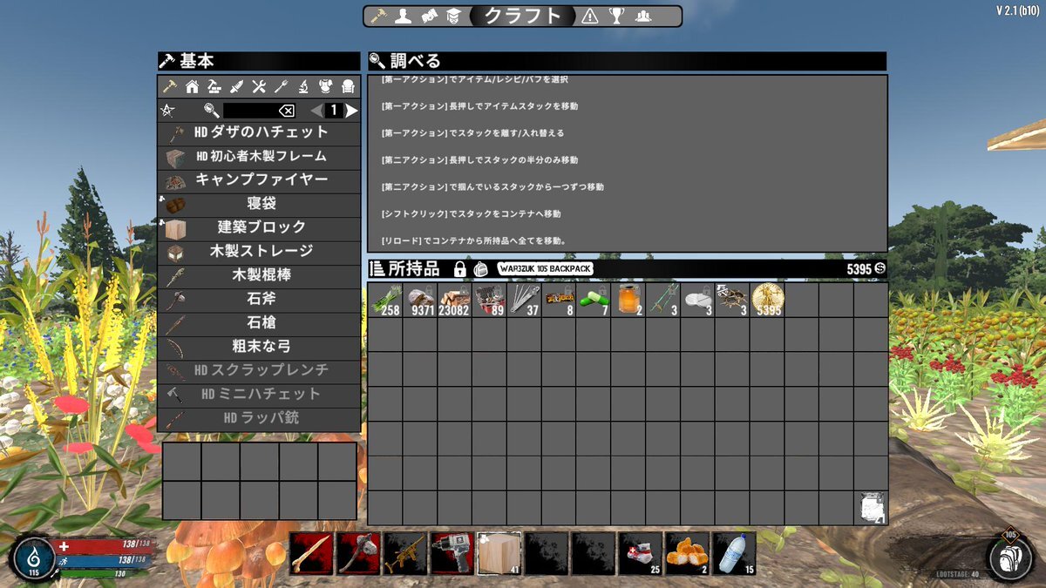
Task: Select the HD ダザのハチェット recipe
Action: [259, 133]
